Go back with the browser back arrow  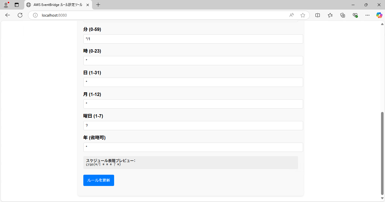(x=8, y=15)
